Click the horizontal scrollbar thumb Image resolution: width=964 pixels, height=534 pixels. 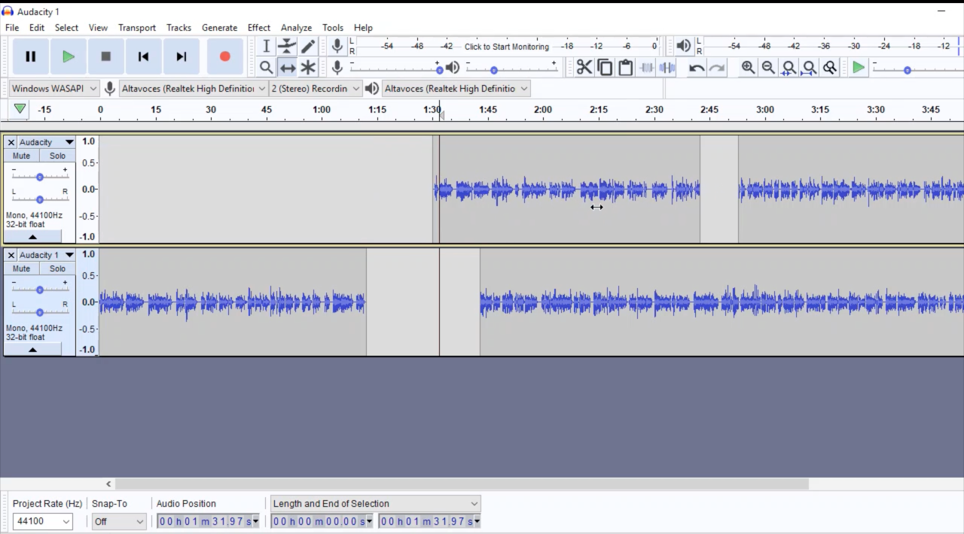(x=462, y=484)
